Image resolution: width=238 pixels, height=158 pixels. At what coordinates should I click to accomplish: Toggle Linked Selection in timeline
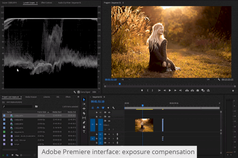click(x=103, y=108)
